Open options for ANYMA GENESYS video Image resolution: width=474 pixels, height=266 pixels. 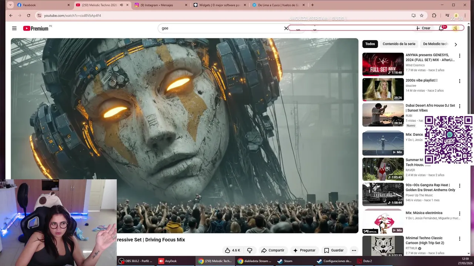pos(460,56)
